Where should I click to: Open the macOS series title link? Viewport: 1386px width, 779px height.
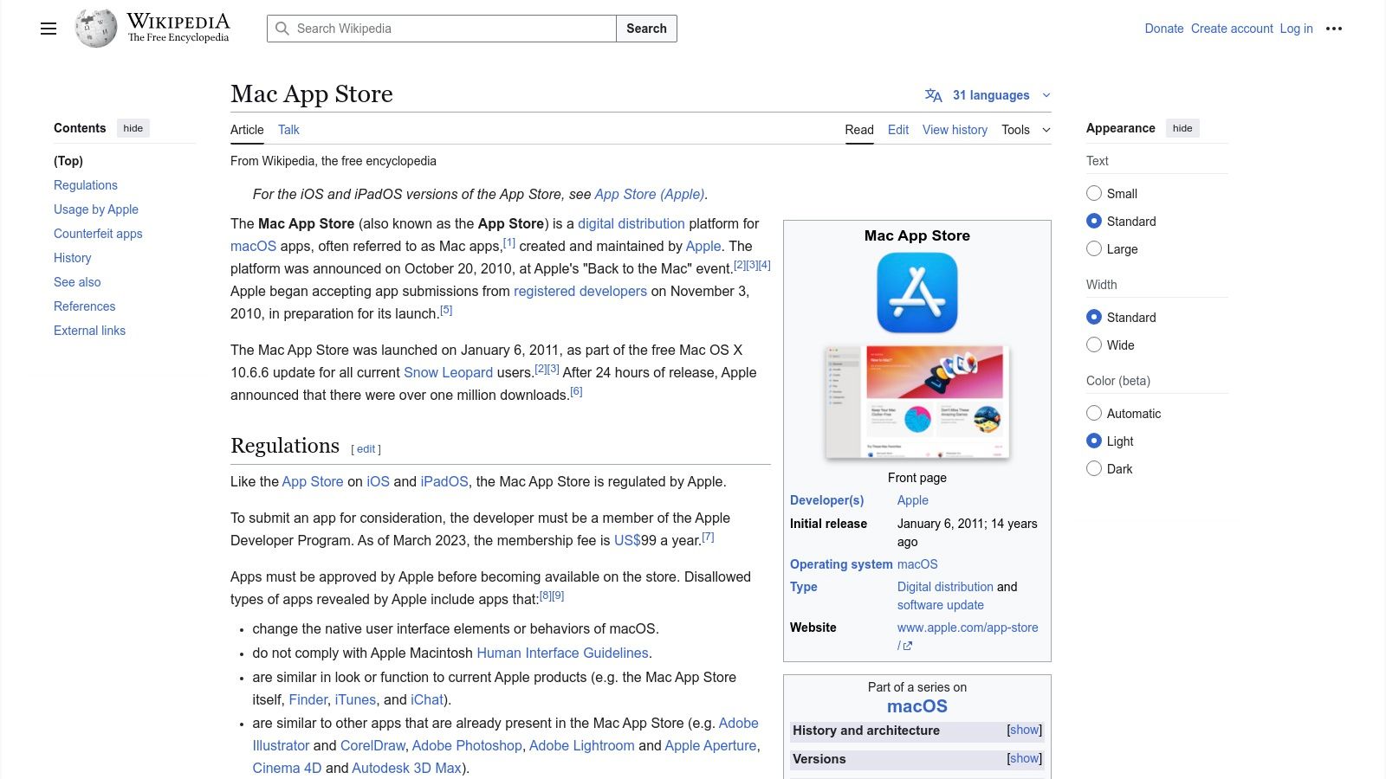(917, 706)
